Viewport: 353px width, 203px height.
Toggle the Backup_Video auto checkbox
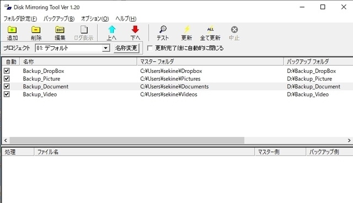click(x=7, y=94)
